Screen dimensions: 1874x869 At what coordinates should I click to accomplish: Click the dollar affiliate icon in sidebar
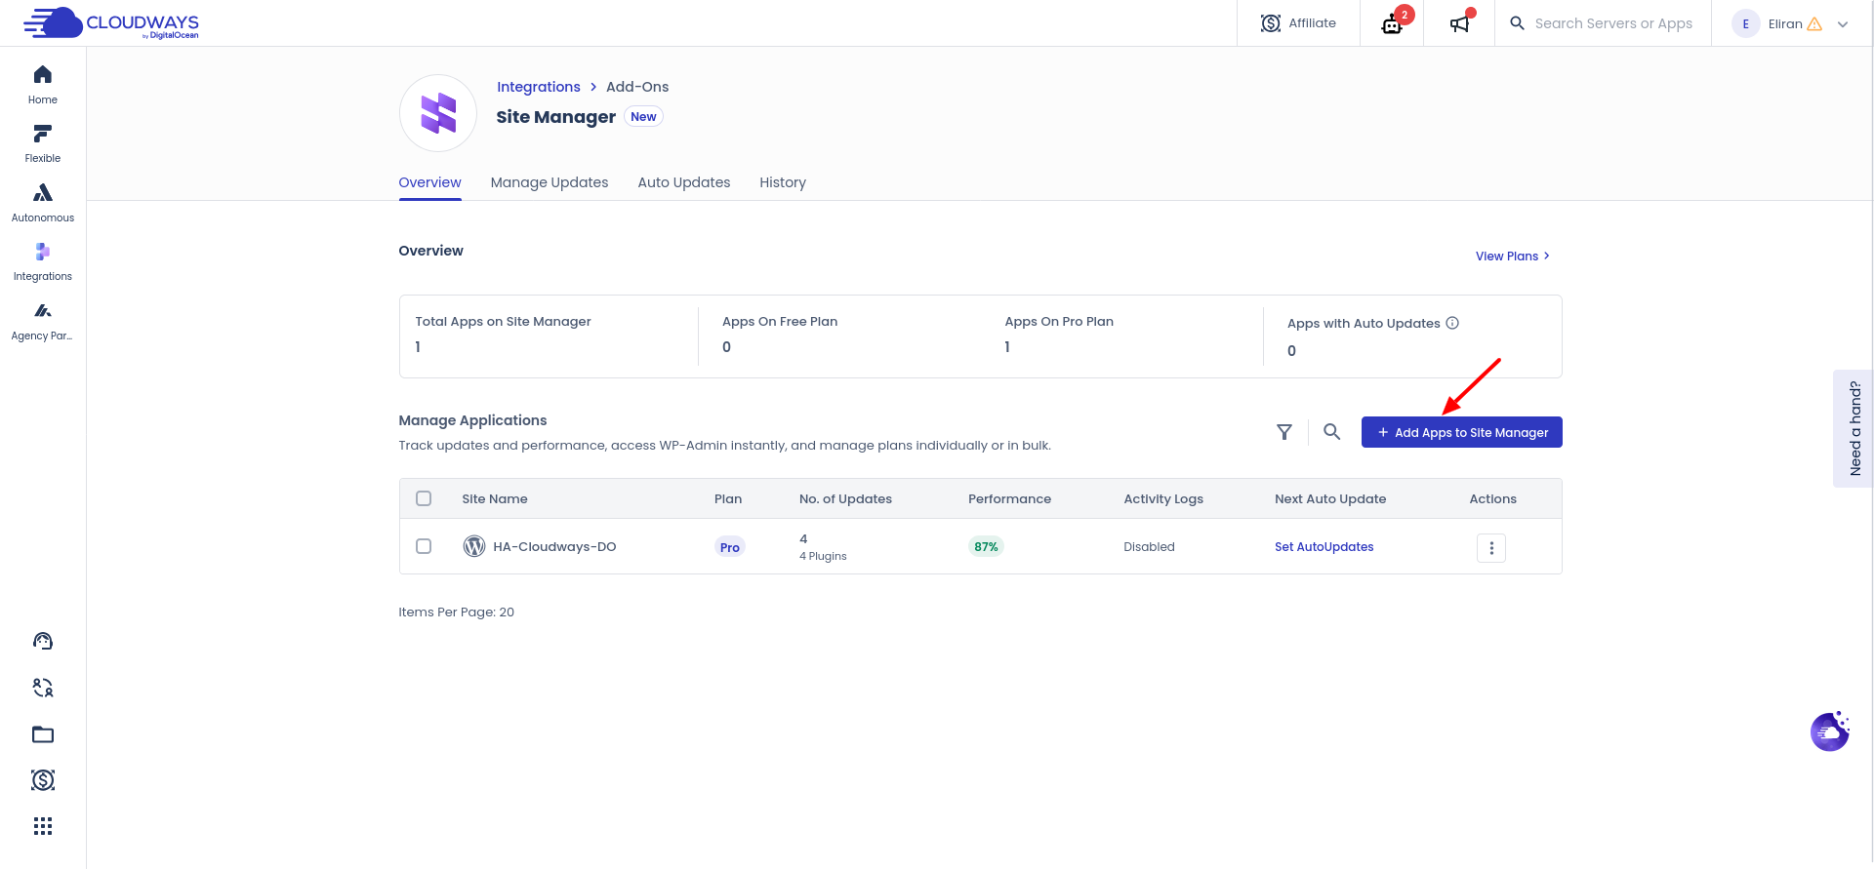coord(43,780)
